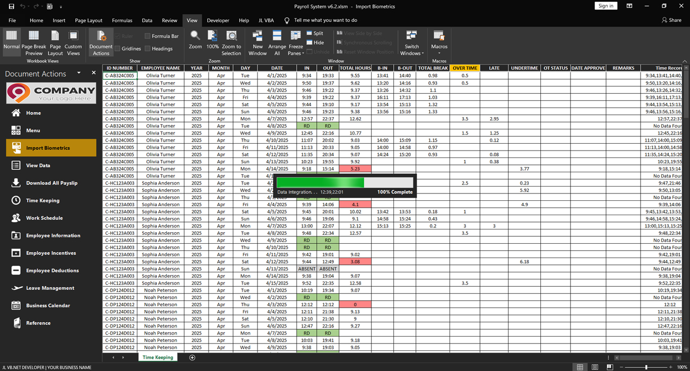Select the red 5.23 total hours cell
Viewport: 690px width, 371px height.
[x=355, y=169]
